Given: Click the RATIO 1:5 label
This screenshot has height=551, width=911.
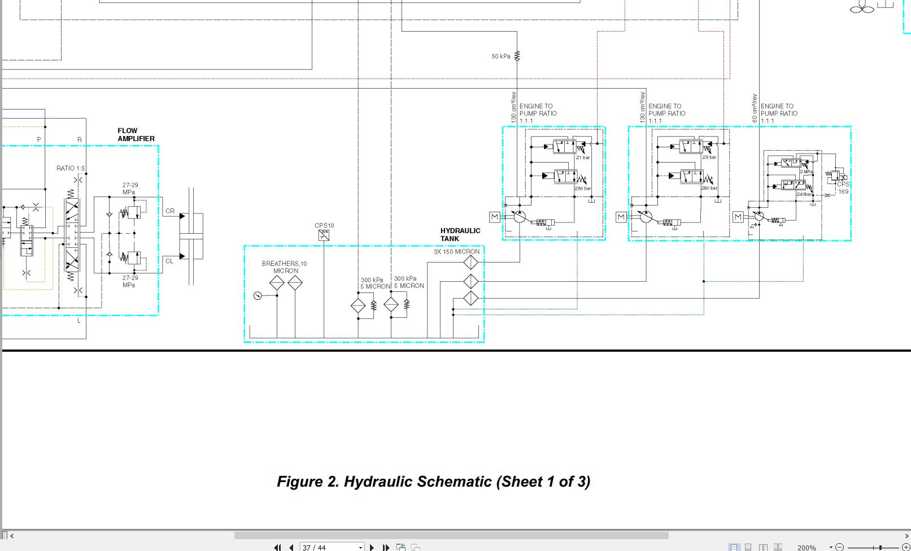Looking at the screenshot, I should pyautogui.click(x=71, y=168).
